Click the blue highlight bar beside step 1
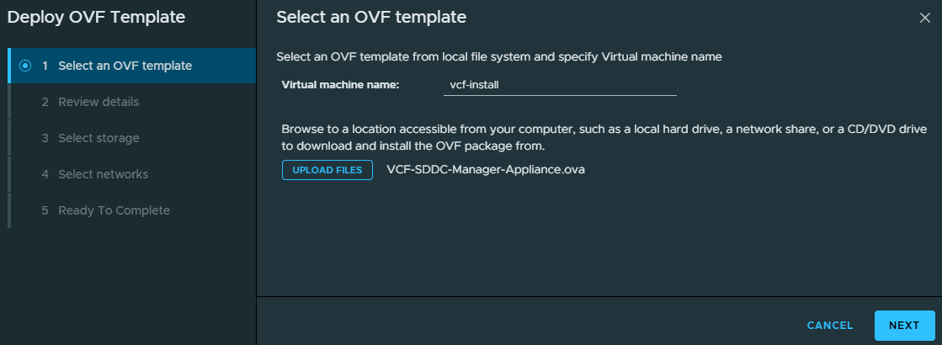The image size is (942, 345). [9, 66]
